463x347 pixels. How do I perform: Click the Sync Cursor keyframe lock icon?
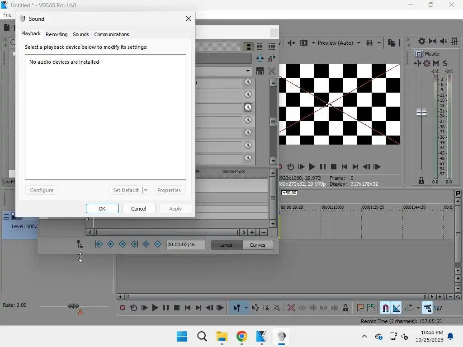(80, 244)
